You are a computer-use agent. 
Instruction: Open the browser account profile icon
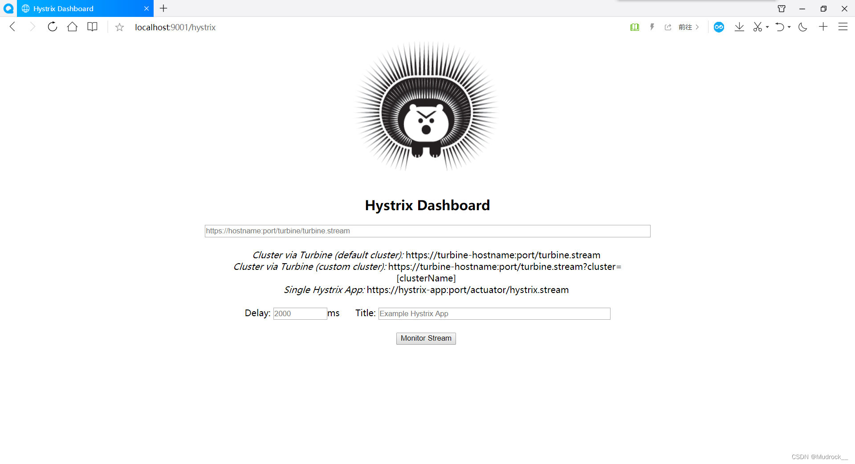(x=719, y=27)
